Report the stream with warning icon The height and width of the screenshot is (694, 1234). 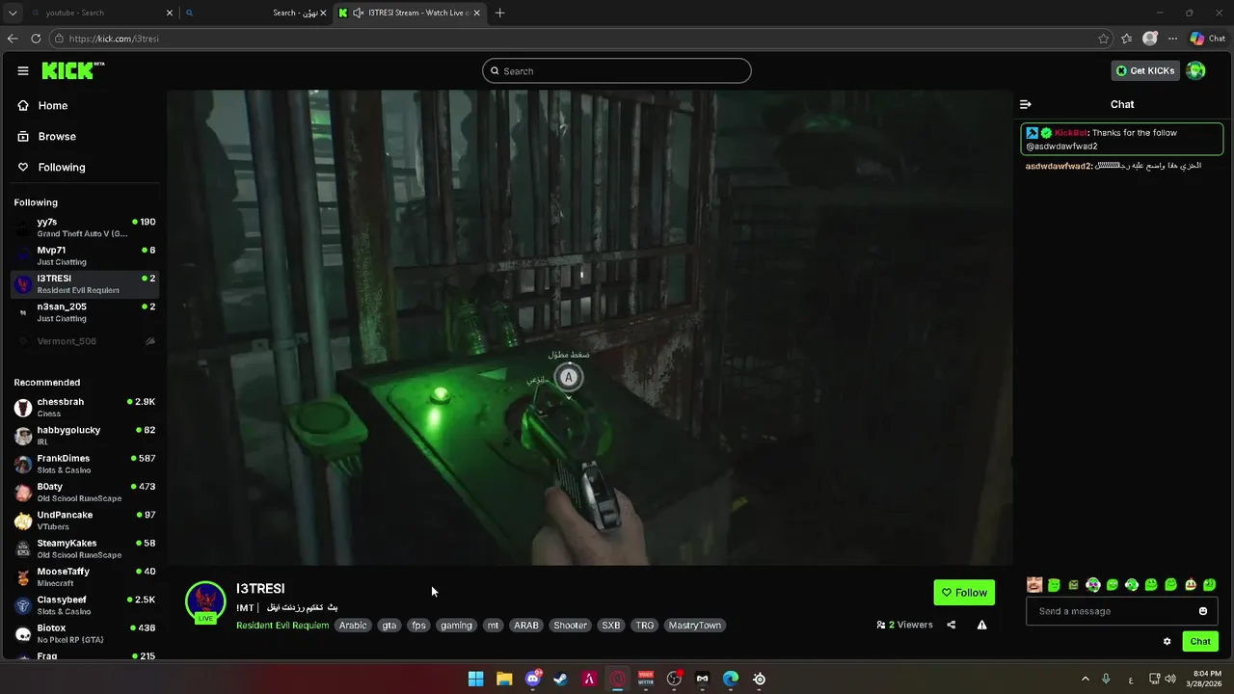[981, 625]
